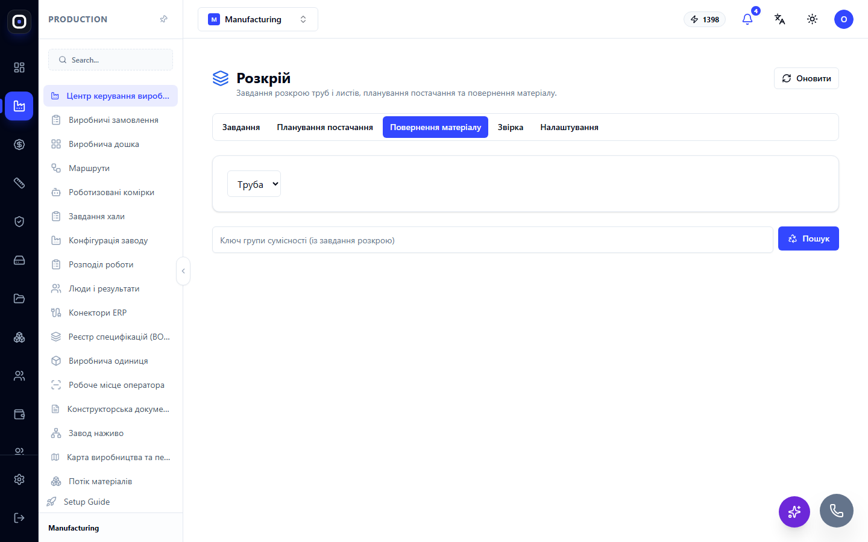868x542 pixels.
Task: Open the settings gear in left rail
Action: tap(19, 479)
